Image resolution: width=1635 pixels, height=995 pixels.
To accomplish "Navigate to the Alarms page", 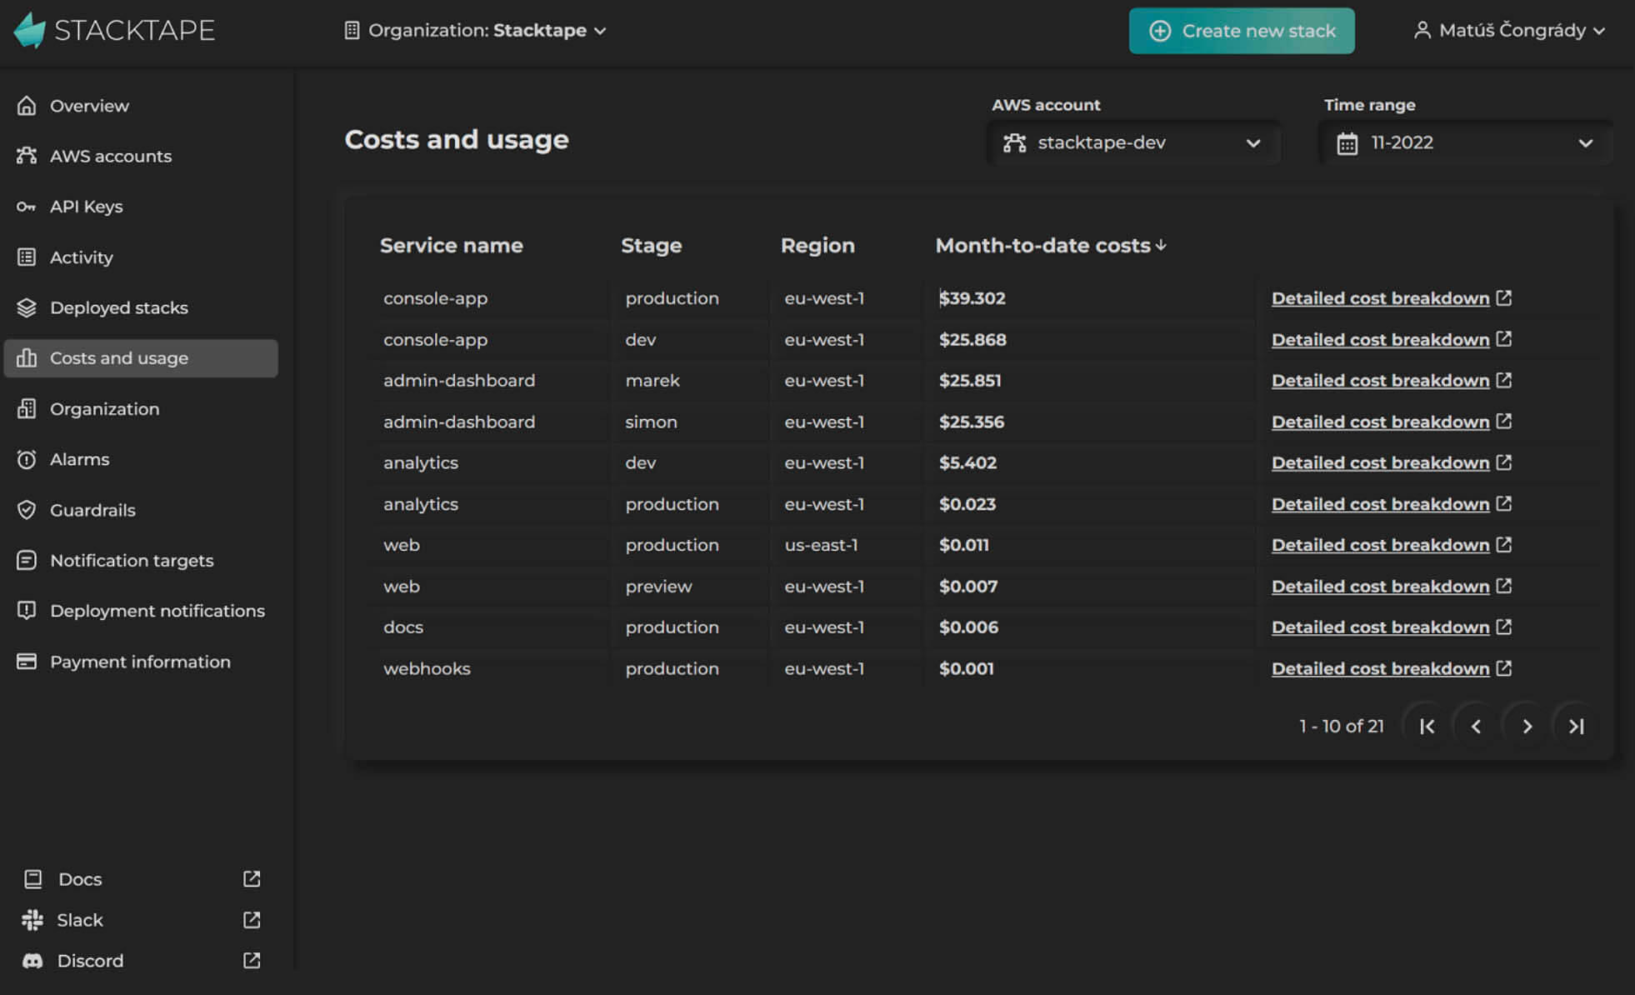I will click(79, 459).
